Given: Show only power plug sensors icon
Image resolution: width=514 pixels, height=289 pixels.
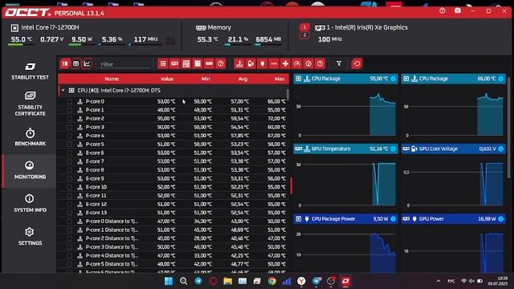Looking at the screenshot, I should tap(263, 64).
